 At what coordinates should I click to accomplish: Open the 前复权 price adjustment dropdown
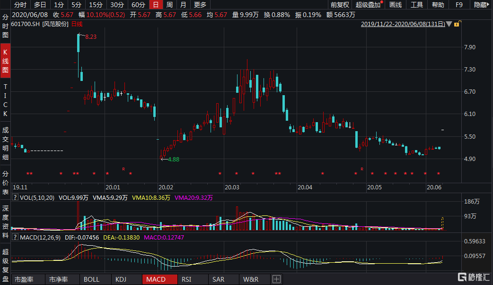click(340, 5)
